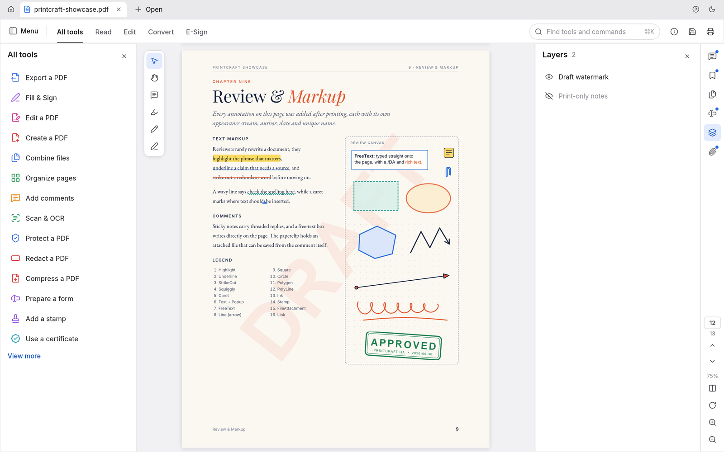The height and width of the screenshot is (452, 724).
Task: Pick the comment note tool
Action: (154, 95)
